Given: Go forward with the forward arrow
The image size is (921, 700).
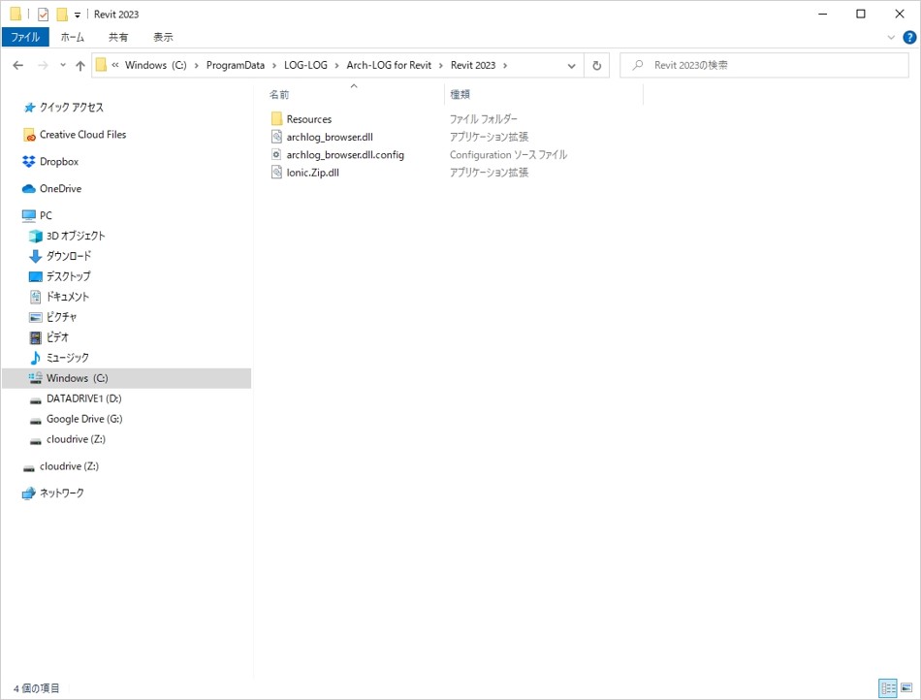Looking at the screenshot, I should (x=43, y=65).
